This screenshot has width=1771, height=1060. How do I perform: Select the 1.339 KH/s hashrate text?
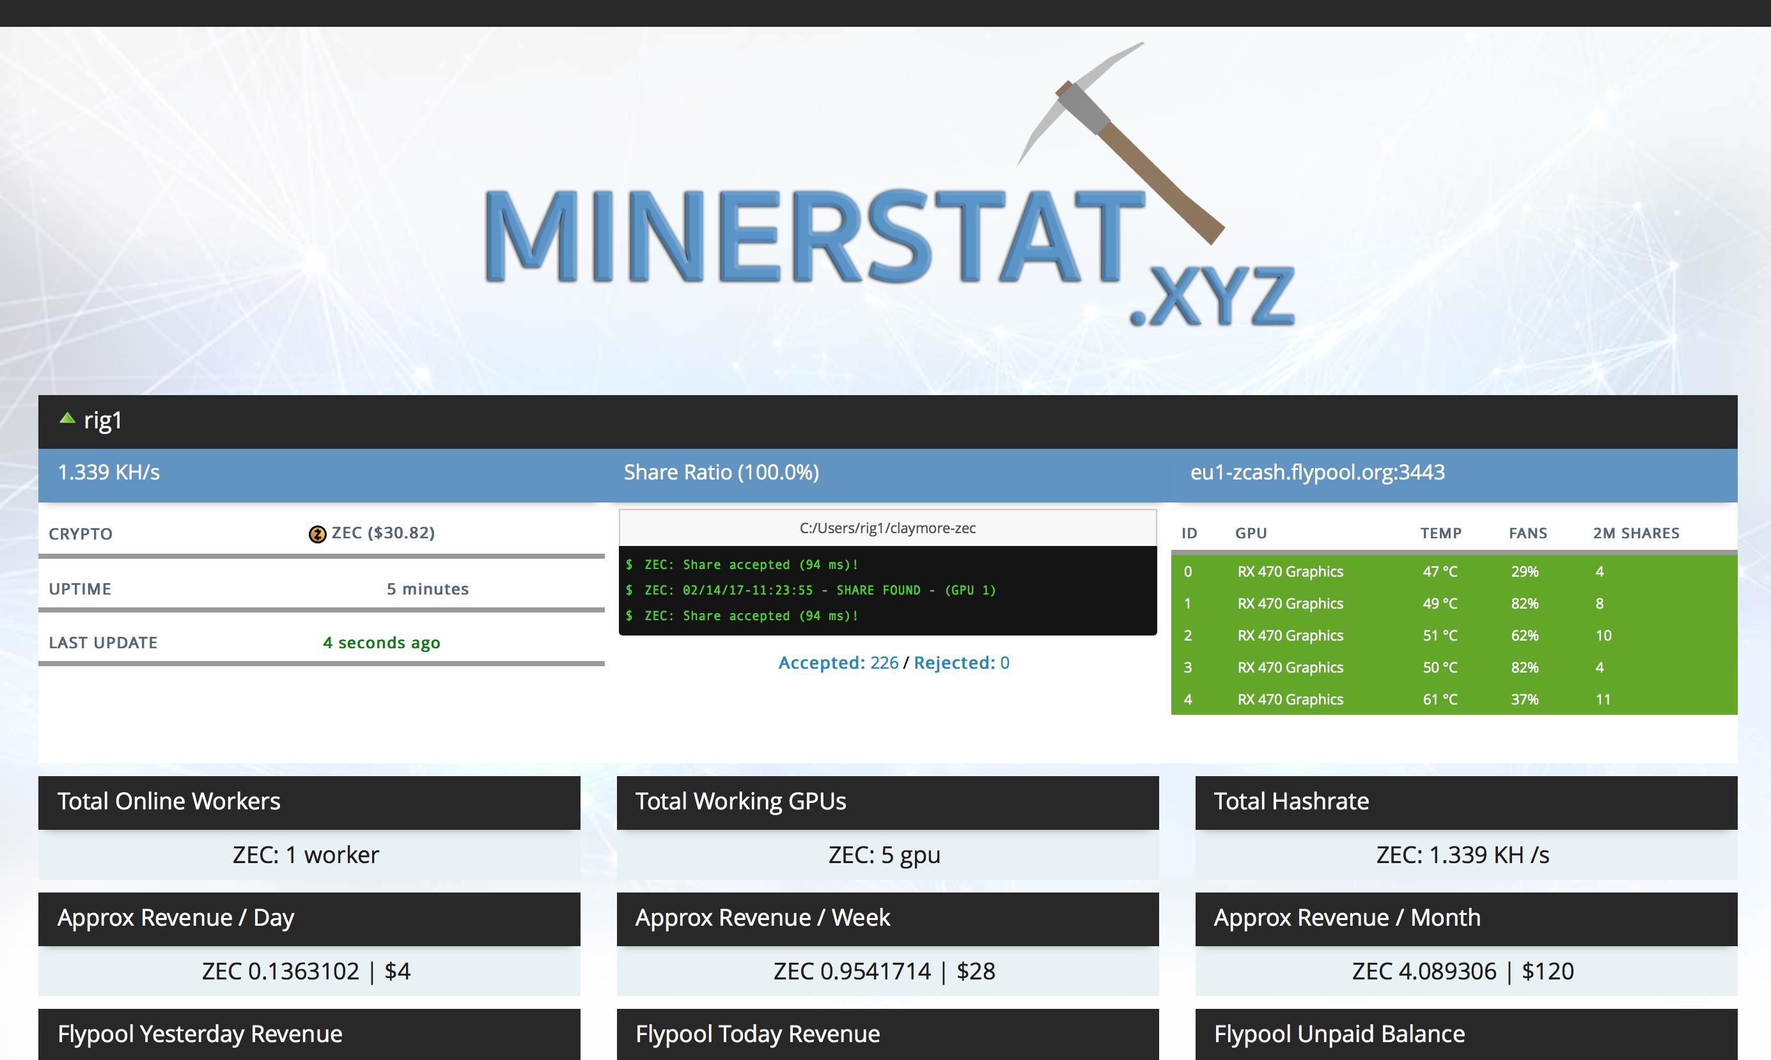pos(109,472)
